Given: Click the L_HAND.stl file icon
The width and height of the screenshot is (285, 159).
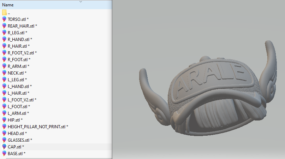Looking at the screenshot, I should point(4,87).
